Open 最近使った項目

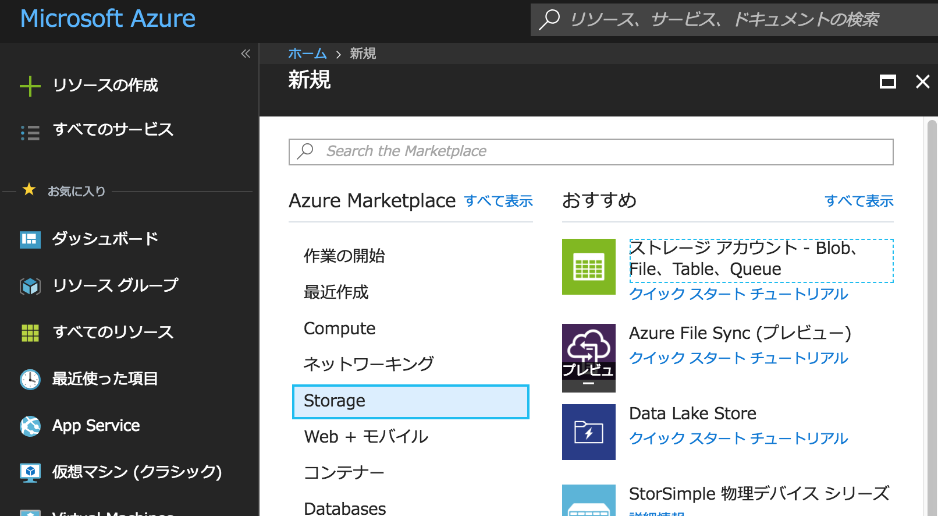pos(105,379)
